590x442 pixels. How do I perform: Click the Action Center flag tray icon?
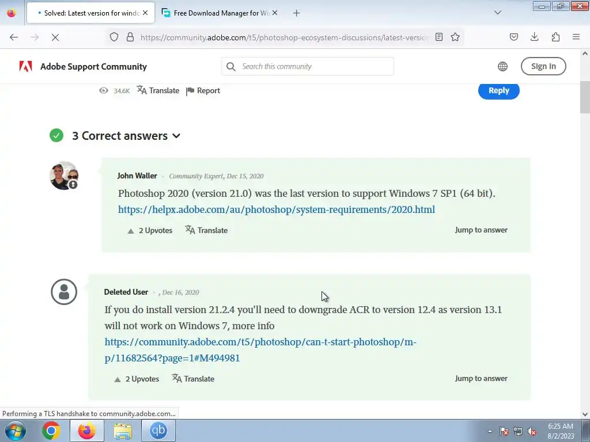pyautogui.click(x=504, y=431)
